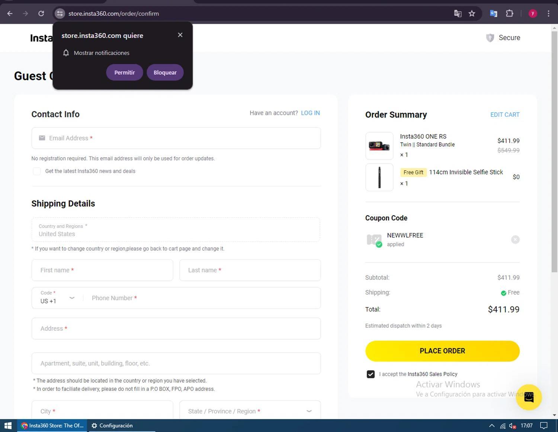558x432 pixels.
Task: Focus the Apartment, suite, unit field
Action: point(176,364)
